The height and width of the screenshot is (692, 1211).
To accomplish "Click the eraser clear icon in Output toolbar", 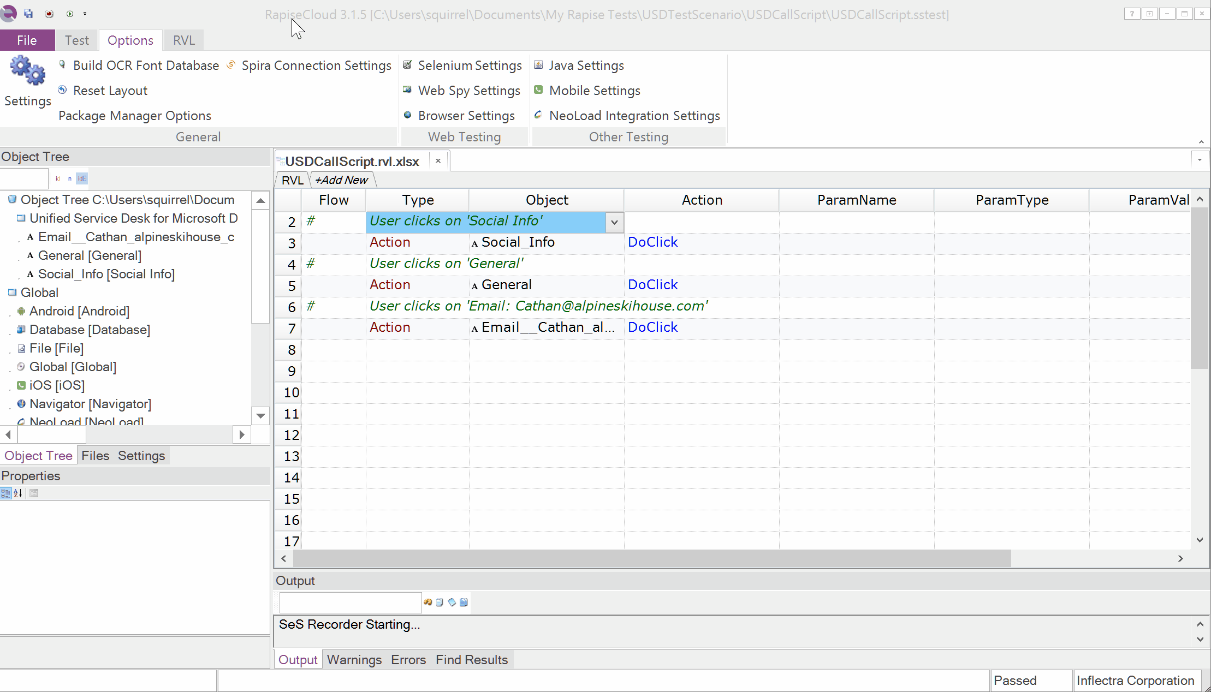I will 452,602.
